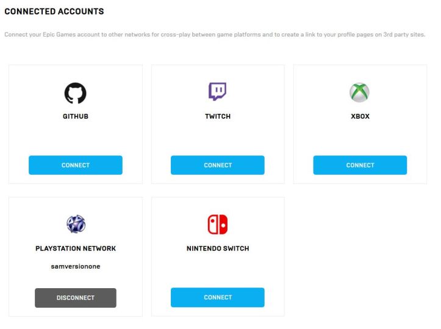Click the PlayStation Network logo icon
441x329 pixels.
[x=76, y=224]
